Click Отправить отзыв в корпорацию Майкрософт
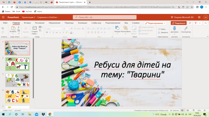This screenshot has height=117, width=209. pos(151,111)
